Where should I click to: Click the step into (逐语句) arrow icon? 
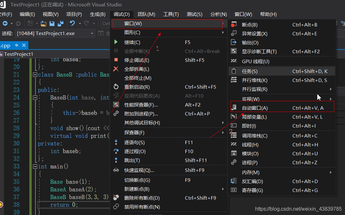116,142
